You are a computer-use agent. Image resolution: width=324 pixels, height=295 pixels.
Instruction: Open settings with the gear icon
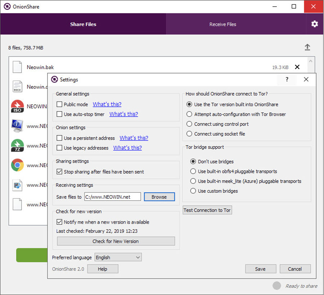[315, 24]
